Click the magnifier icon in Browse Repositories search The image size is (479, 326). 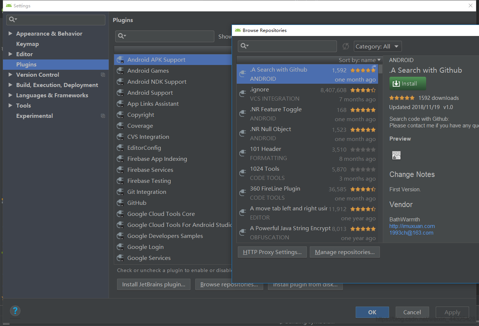click(244, 46)
